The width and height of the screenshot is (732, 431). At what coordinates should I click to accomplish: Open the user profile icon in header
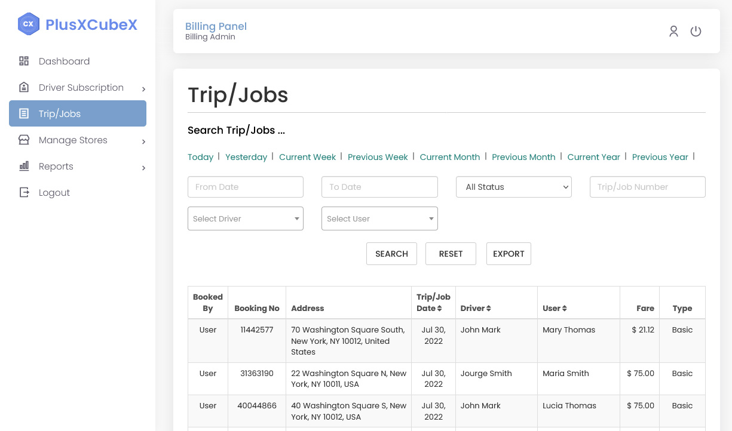point(673,31)
